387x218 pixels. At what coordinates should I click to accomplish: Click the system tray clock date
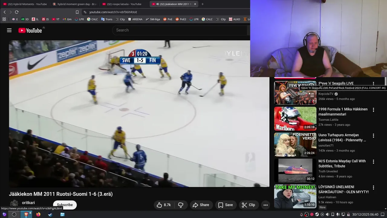pyautogui.click(x=365, y=214)
